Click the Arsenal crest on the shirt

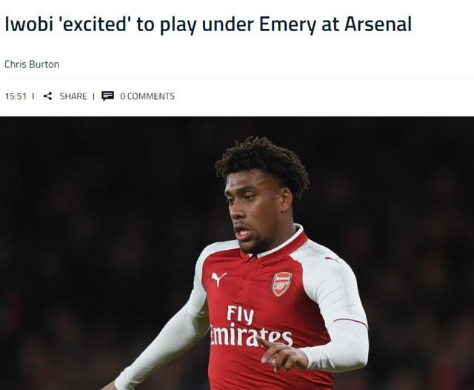tap(281, 284)
